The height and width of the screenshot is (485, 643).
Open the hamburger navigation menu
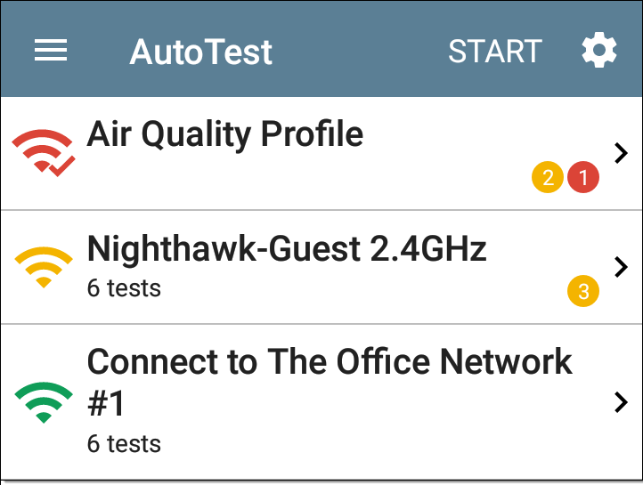click(x=51, y=51)
